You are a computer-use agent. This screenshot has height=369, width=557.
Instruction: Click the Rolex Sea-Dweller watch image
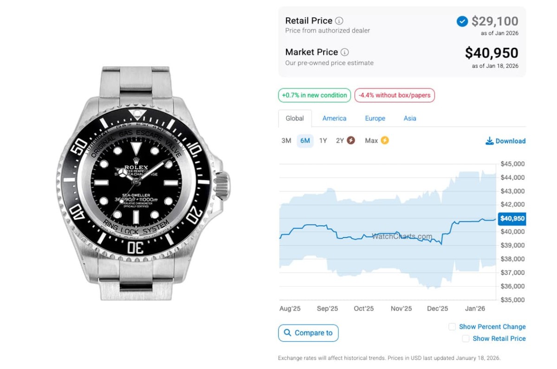141,184
